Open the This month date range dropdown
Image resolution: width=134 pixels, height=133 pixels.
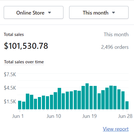pos(99,13)
